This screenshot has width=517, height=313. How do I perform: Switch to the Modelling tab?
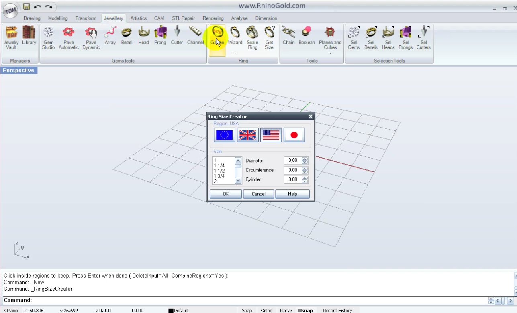click(x=58, y=18)
